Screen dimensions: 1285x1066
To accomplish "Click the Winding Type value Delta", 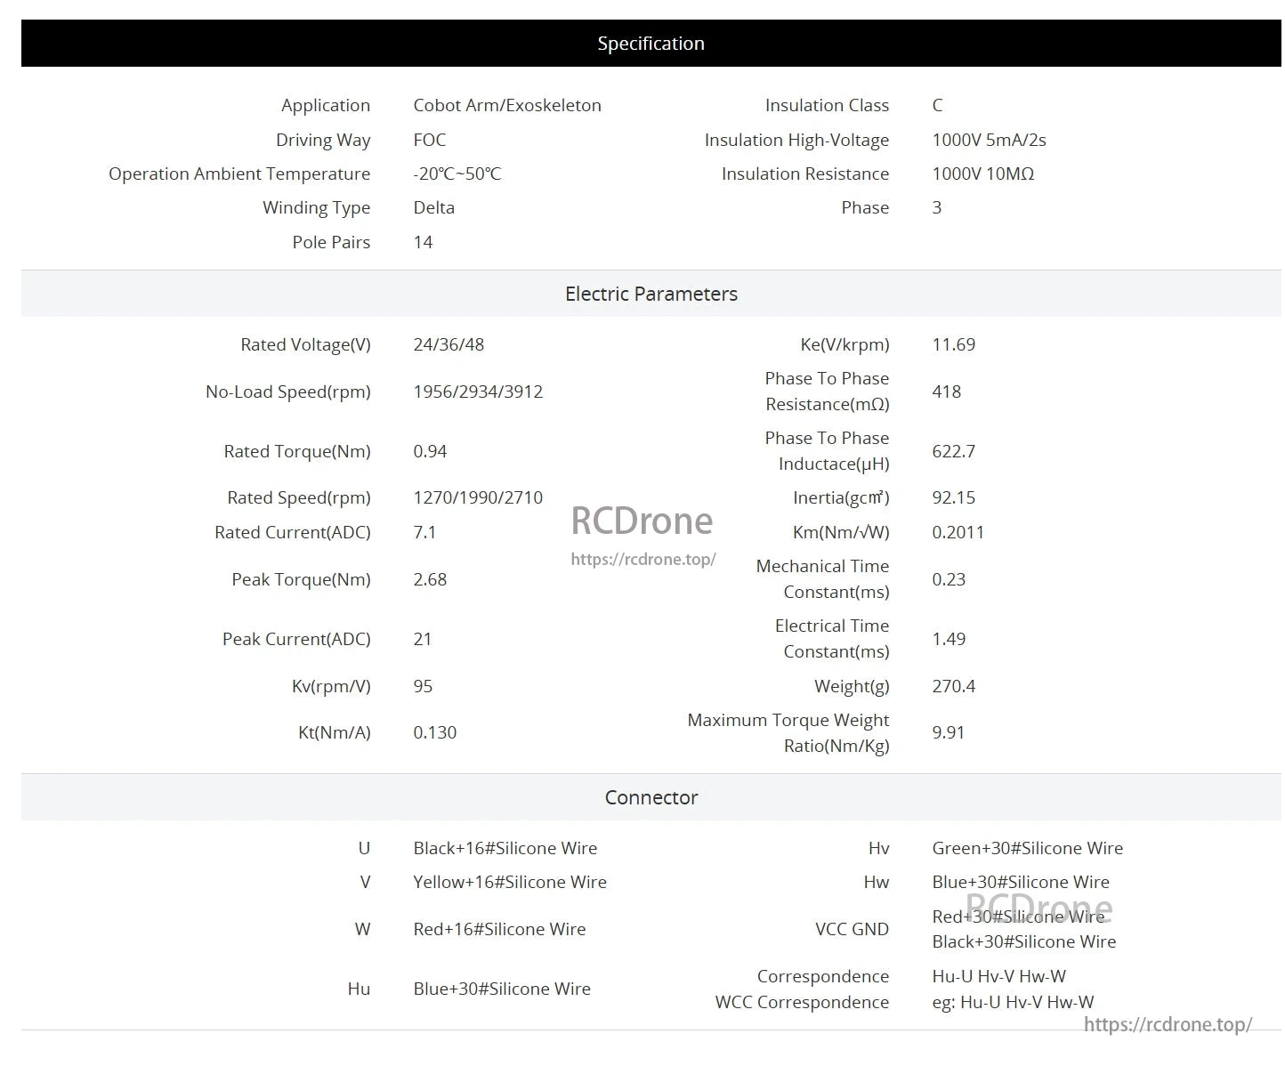I will [433, 207].
